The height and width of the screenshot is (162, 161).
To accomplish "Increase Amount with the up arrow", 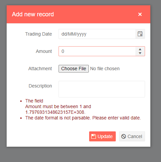I will [140, 49].
